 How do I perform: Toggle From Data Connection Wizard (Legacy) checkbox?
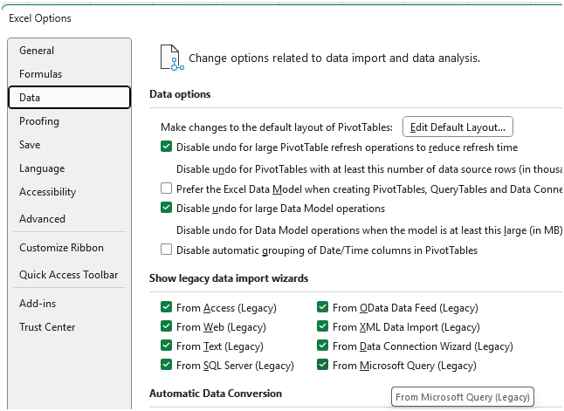click(x=323, y=346)
